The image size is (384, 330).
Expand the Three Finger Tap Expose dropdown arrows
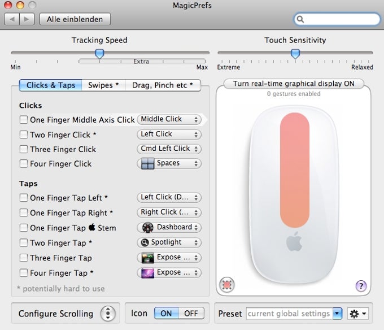196,258
